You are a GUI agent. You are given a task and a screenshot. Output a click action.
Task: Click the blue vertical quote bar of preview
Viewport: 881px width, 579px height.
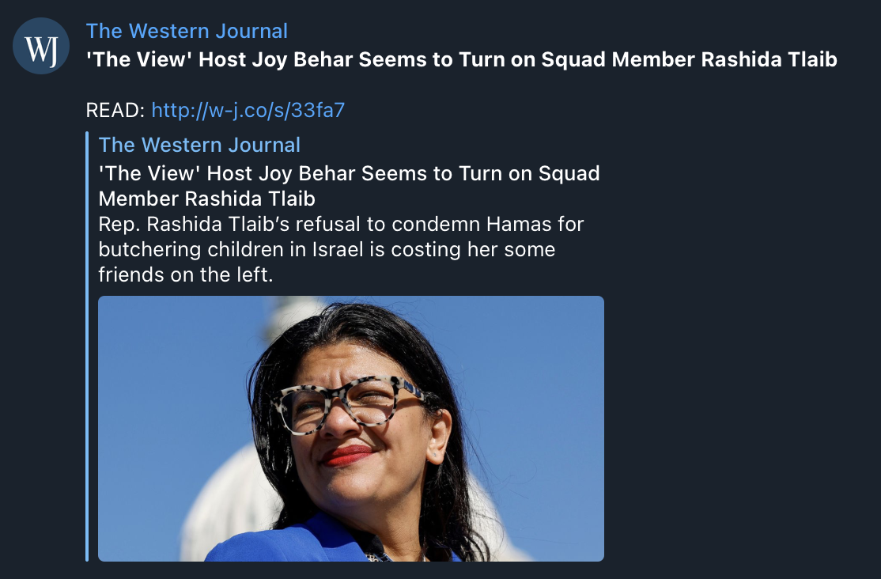[87, 346]
